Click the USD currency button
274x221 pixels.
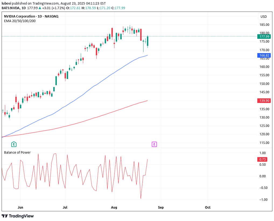click(x=264, y=17)
